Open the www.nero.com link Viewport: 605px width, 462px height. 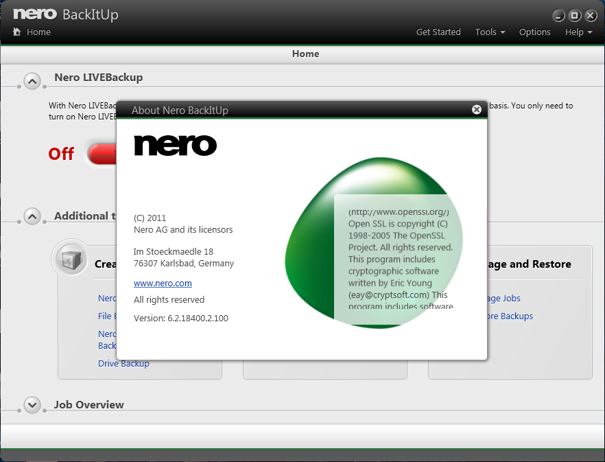pos(163,283)
